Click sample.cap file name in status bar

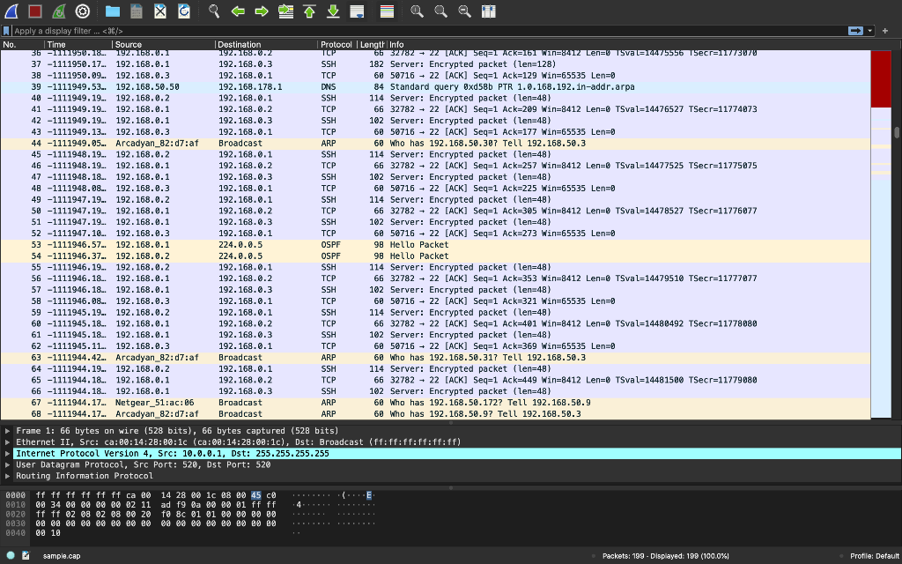[x=62, y=556]
